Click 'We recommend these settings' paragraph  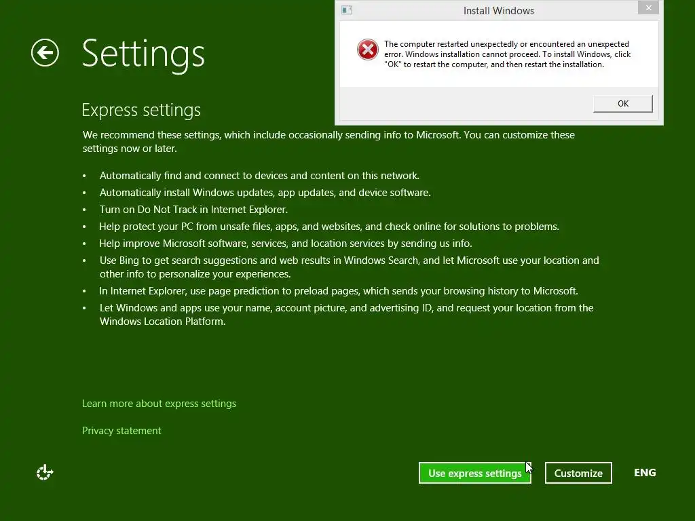pyautogui.click(x=328, y=142)
